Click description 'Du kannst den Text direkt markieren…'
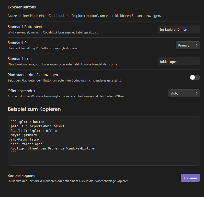 click(69, 181)
